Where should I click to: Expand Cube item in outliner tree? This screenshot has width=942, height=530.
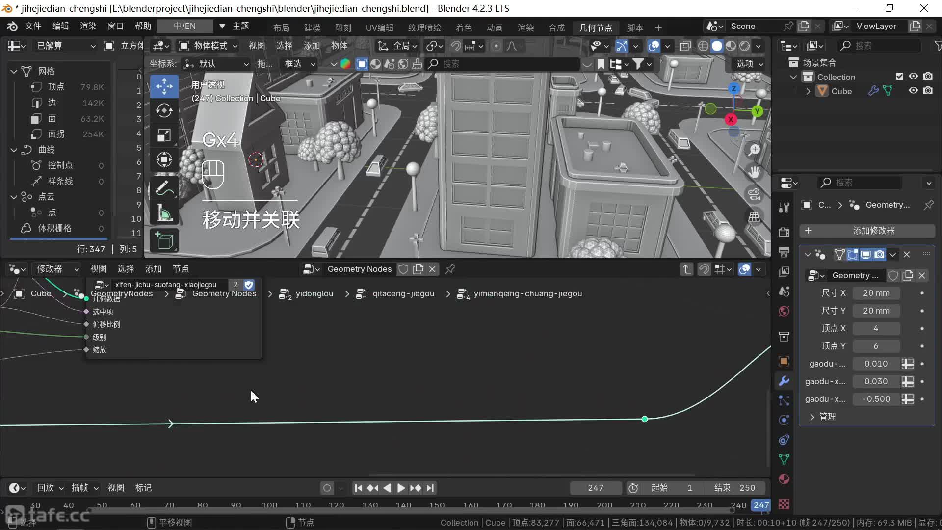808,91
